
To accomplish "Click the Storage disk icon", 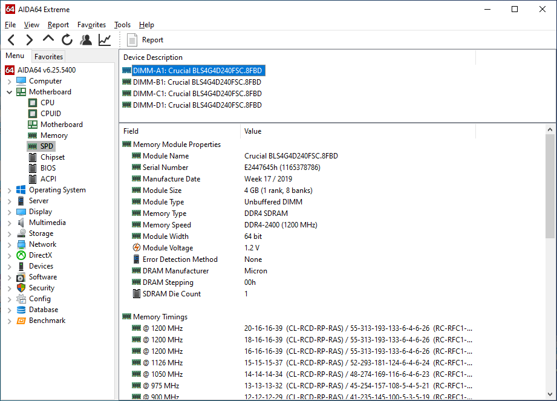I will 21,233.
